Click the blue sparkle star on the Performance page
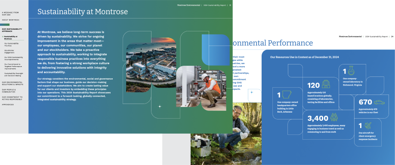The width and height of the screenshot is (395, 165). 251,92
